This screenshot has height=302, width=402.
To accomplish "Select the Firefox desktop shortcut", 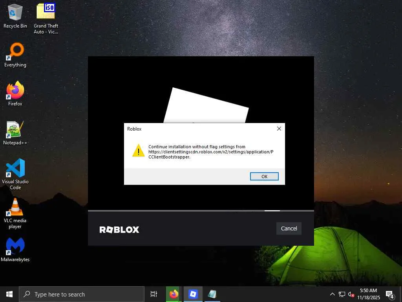I will pyautogui.click(x=15, y=94).
